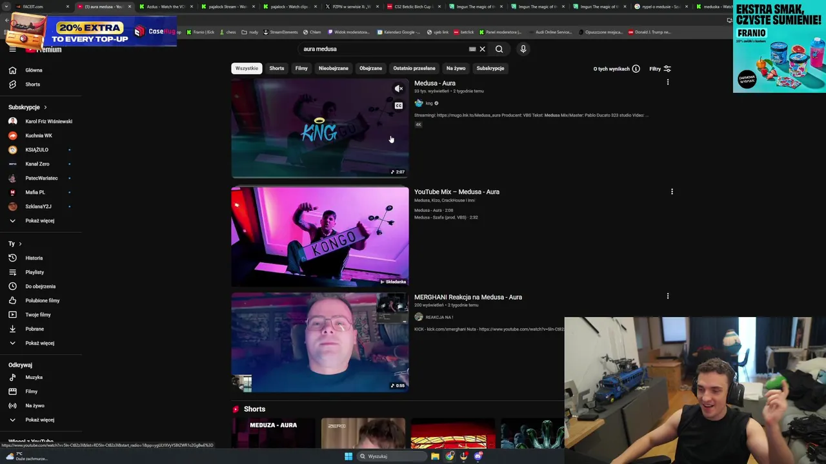Open Shorts from the left sidebar
Screen dimensions: 826x464
(32, 84)
